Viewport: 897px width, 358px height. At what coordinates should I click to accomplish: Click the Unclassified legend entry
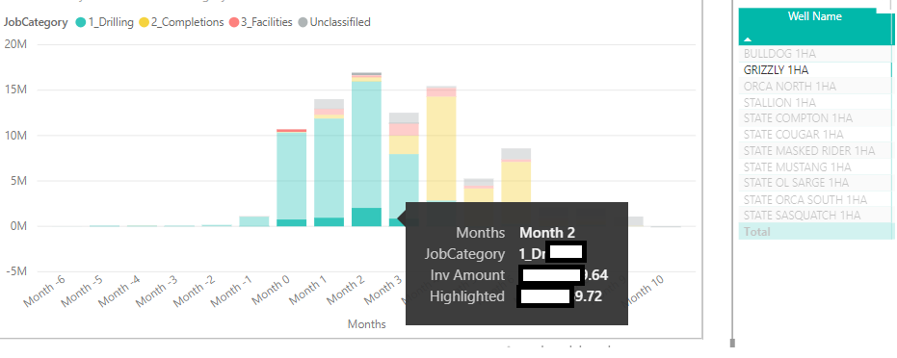coord(334,22)
